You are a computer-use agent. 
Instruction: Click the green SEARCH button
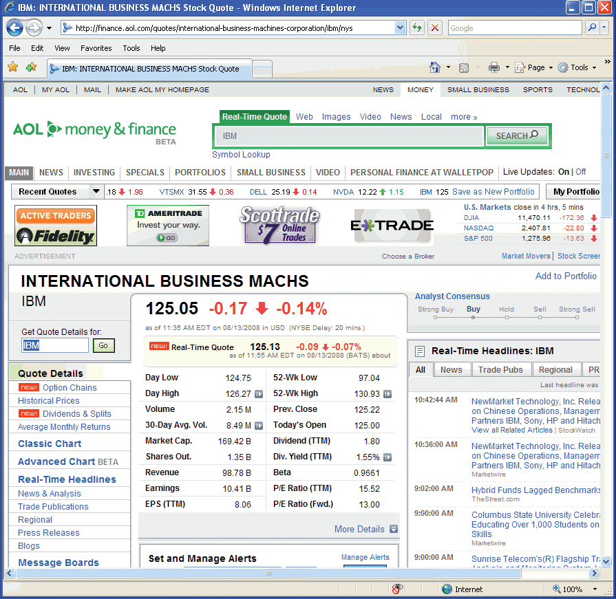click(x=517, y=135)
